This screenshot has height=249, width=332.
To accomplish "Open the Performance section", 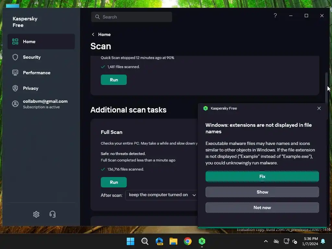I will (x=41, y=73).
